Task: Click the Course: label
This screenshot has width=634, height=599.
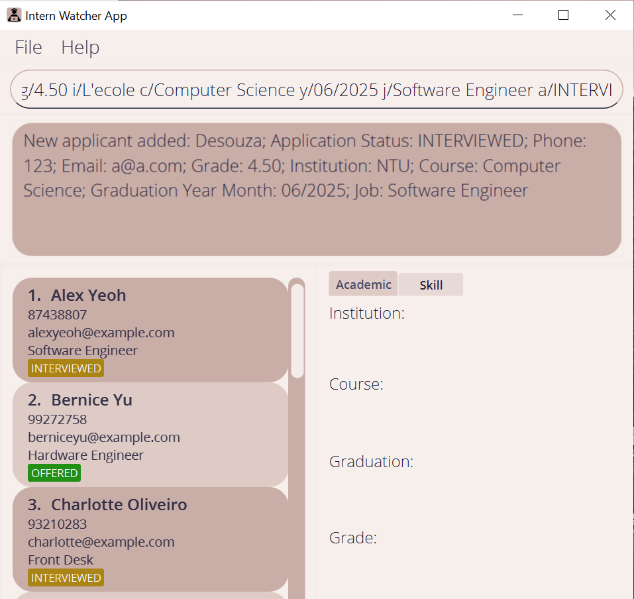Action: pos(356,384)
